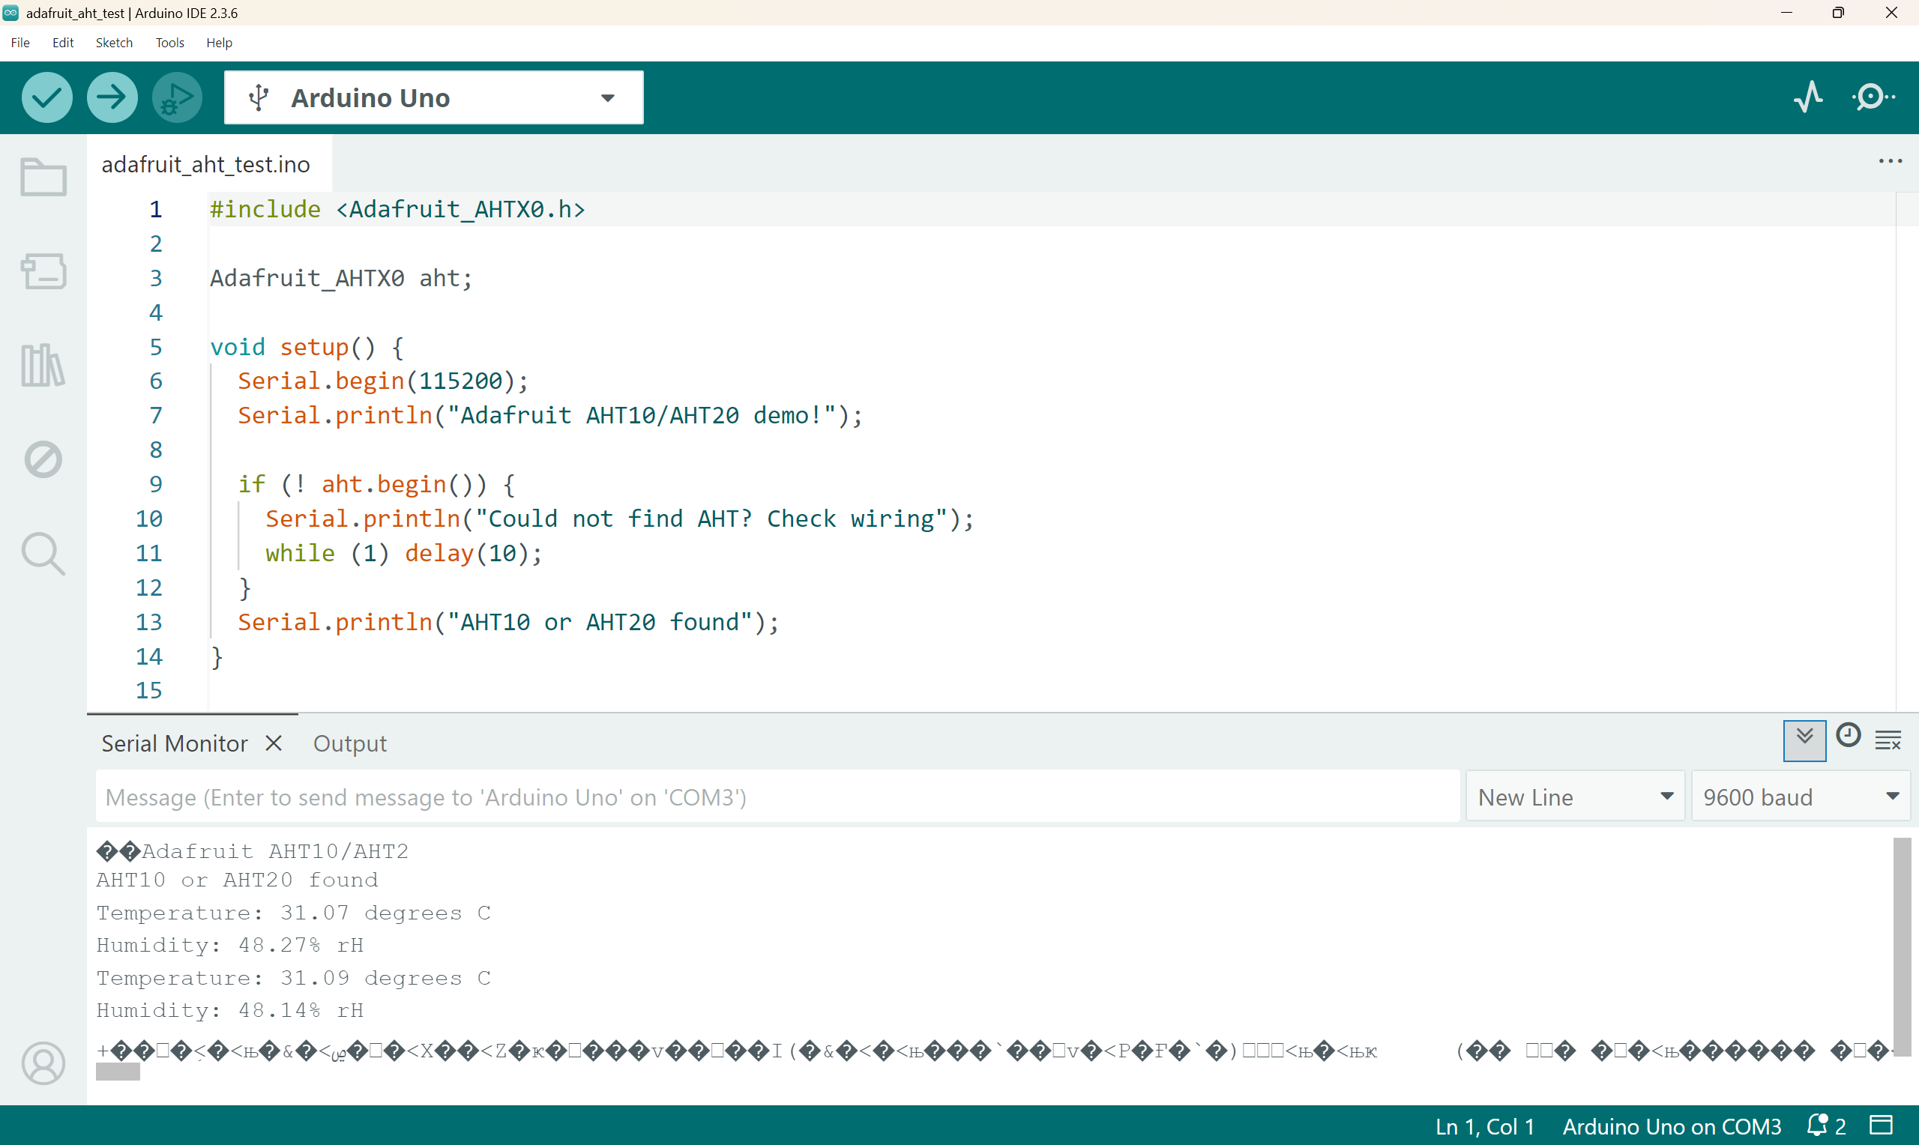Click the Serial Monitor magnifier icon

[1872, 97]
